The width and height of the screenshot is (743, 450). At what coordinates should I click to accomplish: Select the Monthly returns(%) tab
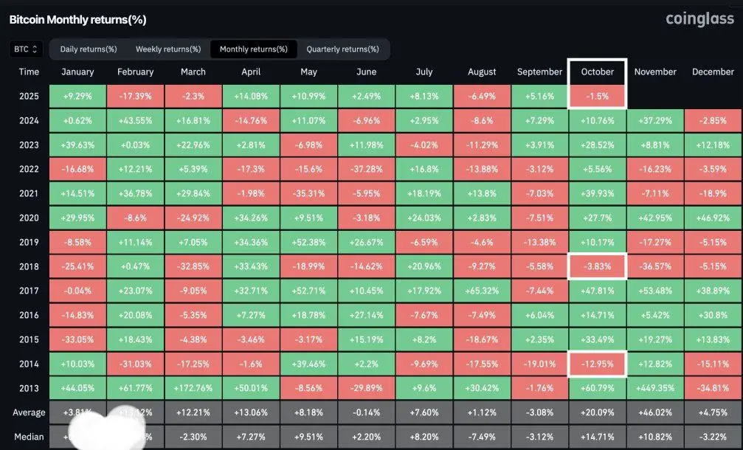pos(254,49)
